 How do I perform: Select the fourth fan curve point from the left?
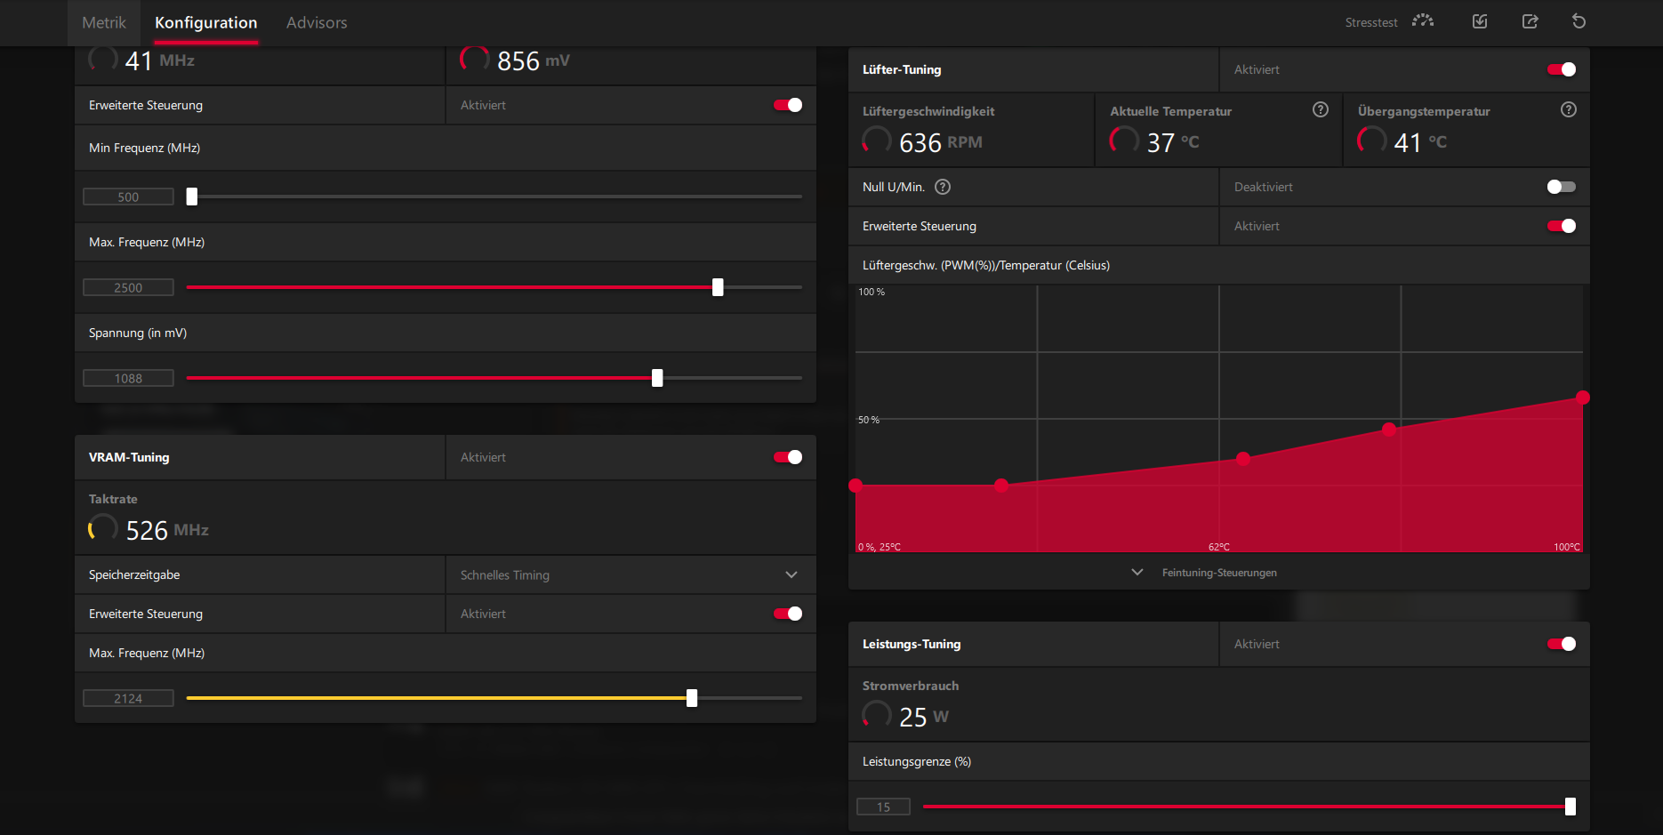[x=1389, y=430]
